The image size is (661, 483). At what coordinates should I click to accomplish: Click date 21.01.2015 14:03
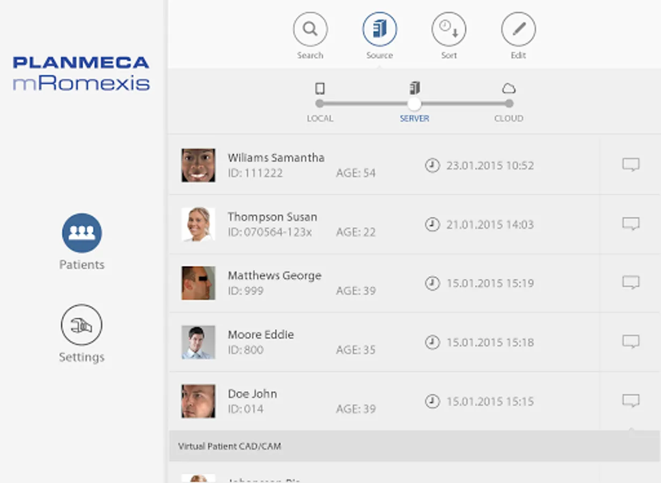coord(490,224)
